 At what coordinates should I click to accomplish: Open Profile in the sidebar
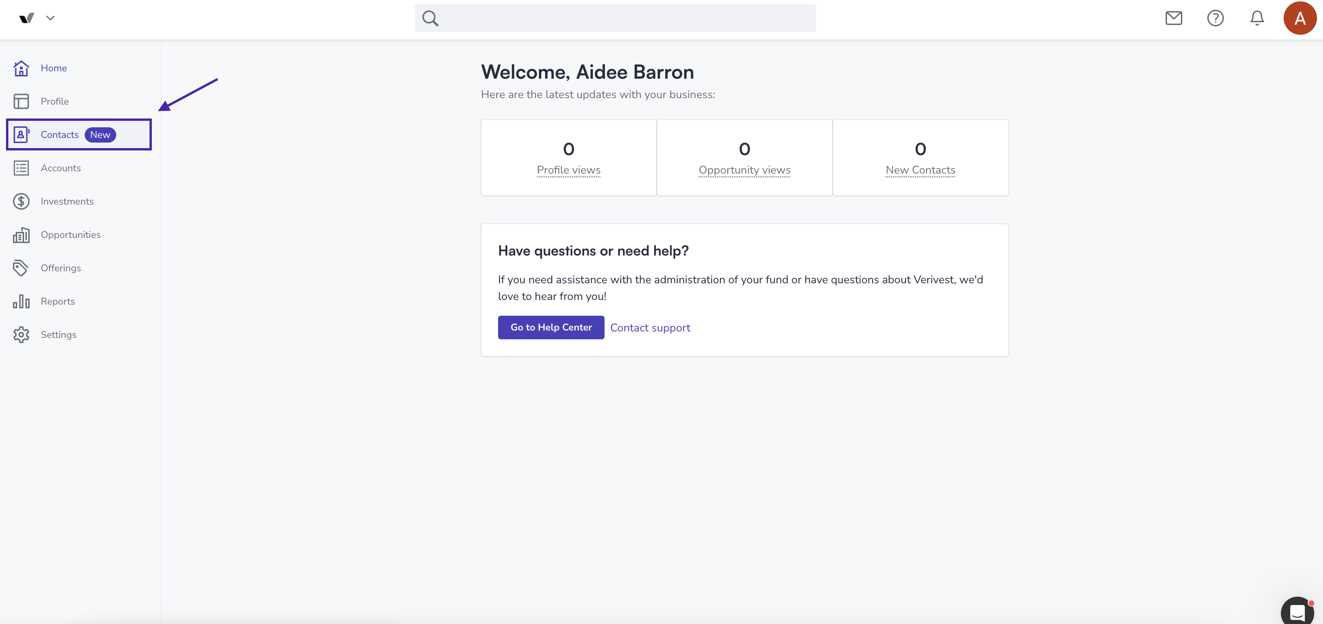(x=55, y=101)
